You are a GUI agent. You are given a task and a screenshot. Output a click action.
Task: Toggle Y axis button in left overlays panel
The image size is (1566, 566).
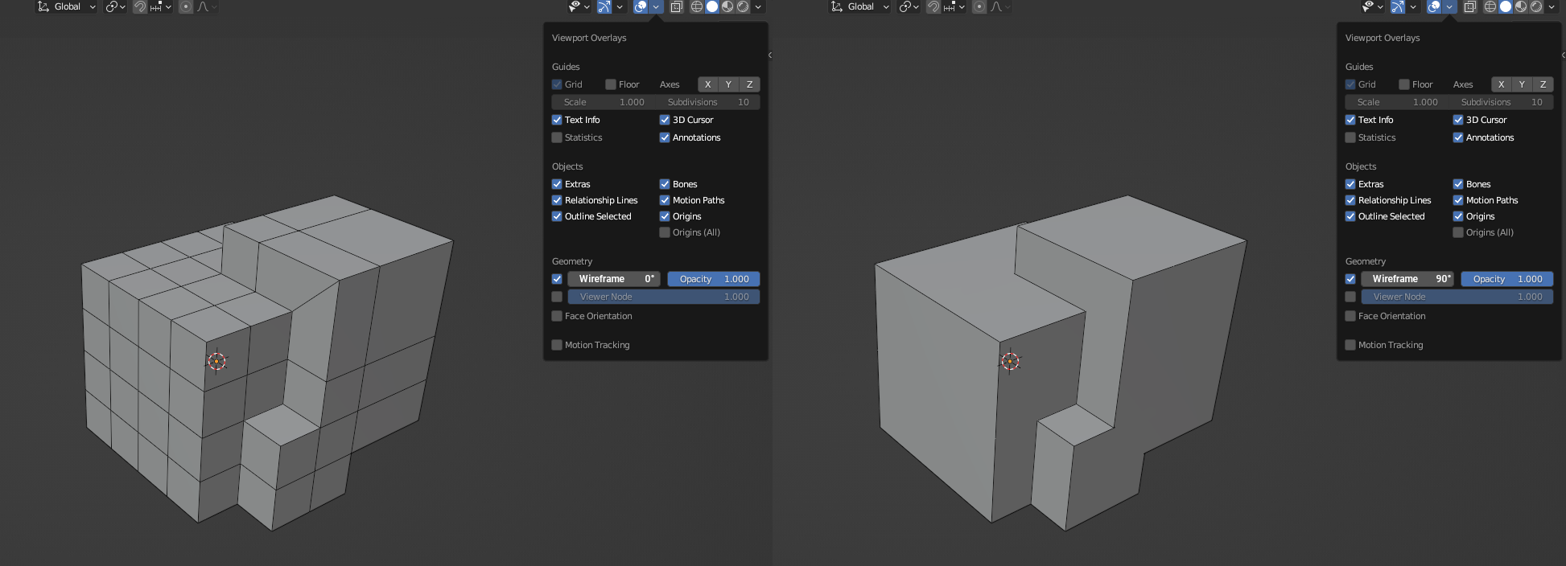pyautogui.click(x=728, y=84)
